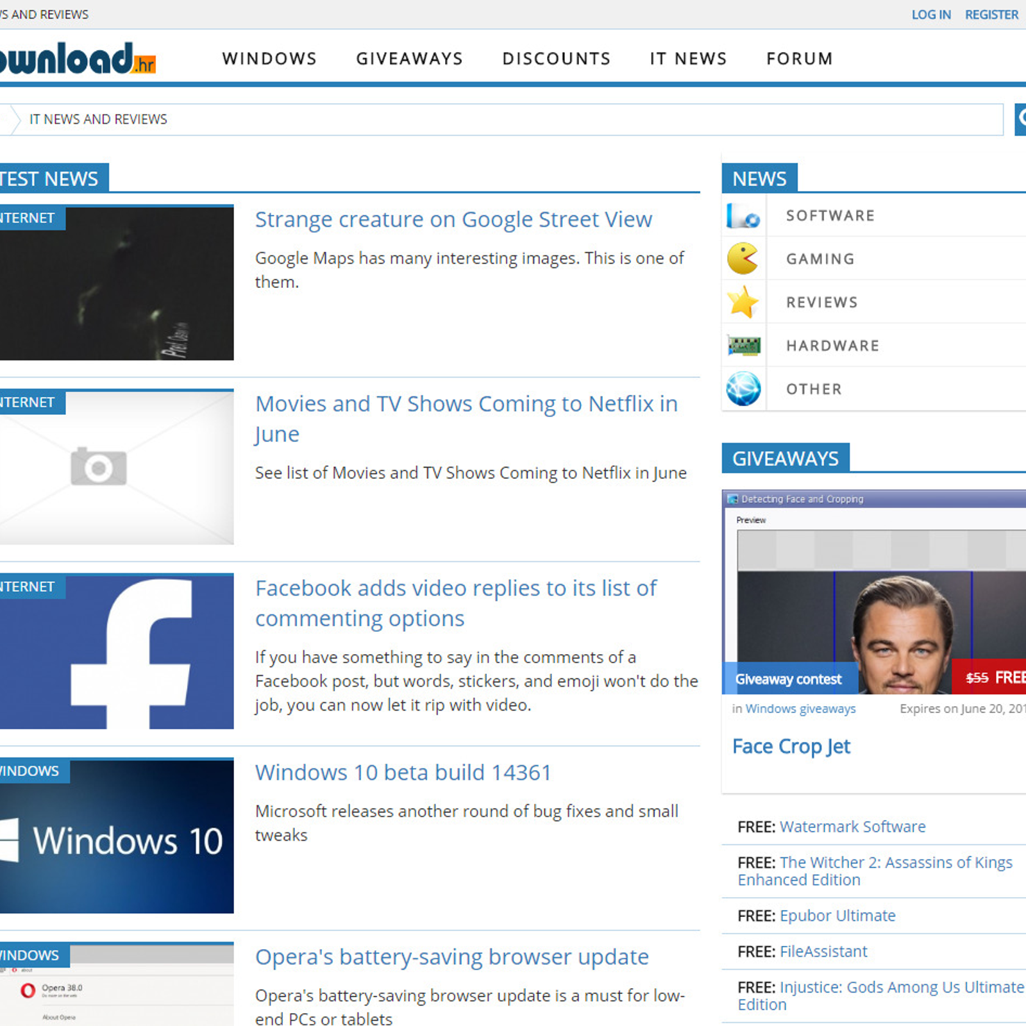1026x1026 pixels.
Task: Click the Google Street View creature thumbnail
Action: [117, 283]
